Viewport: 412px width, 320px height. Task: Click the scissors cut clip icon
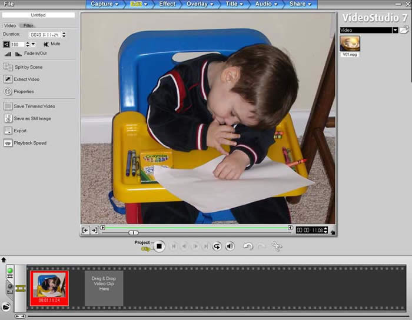tap(277, 246)
